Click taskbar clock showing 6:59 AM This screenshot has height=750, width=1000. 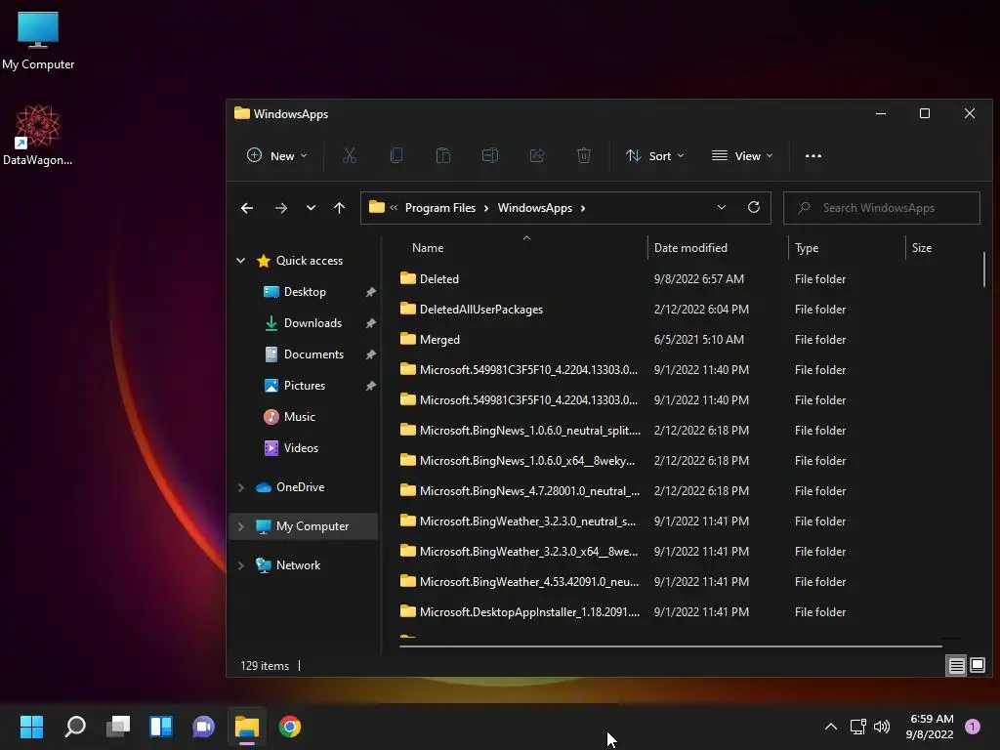tap(930, 727)
